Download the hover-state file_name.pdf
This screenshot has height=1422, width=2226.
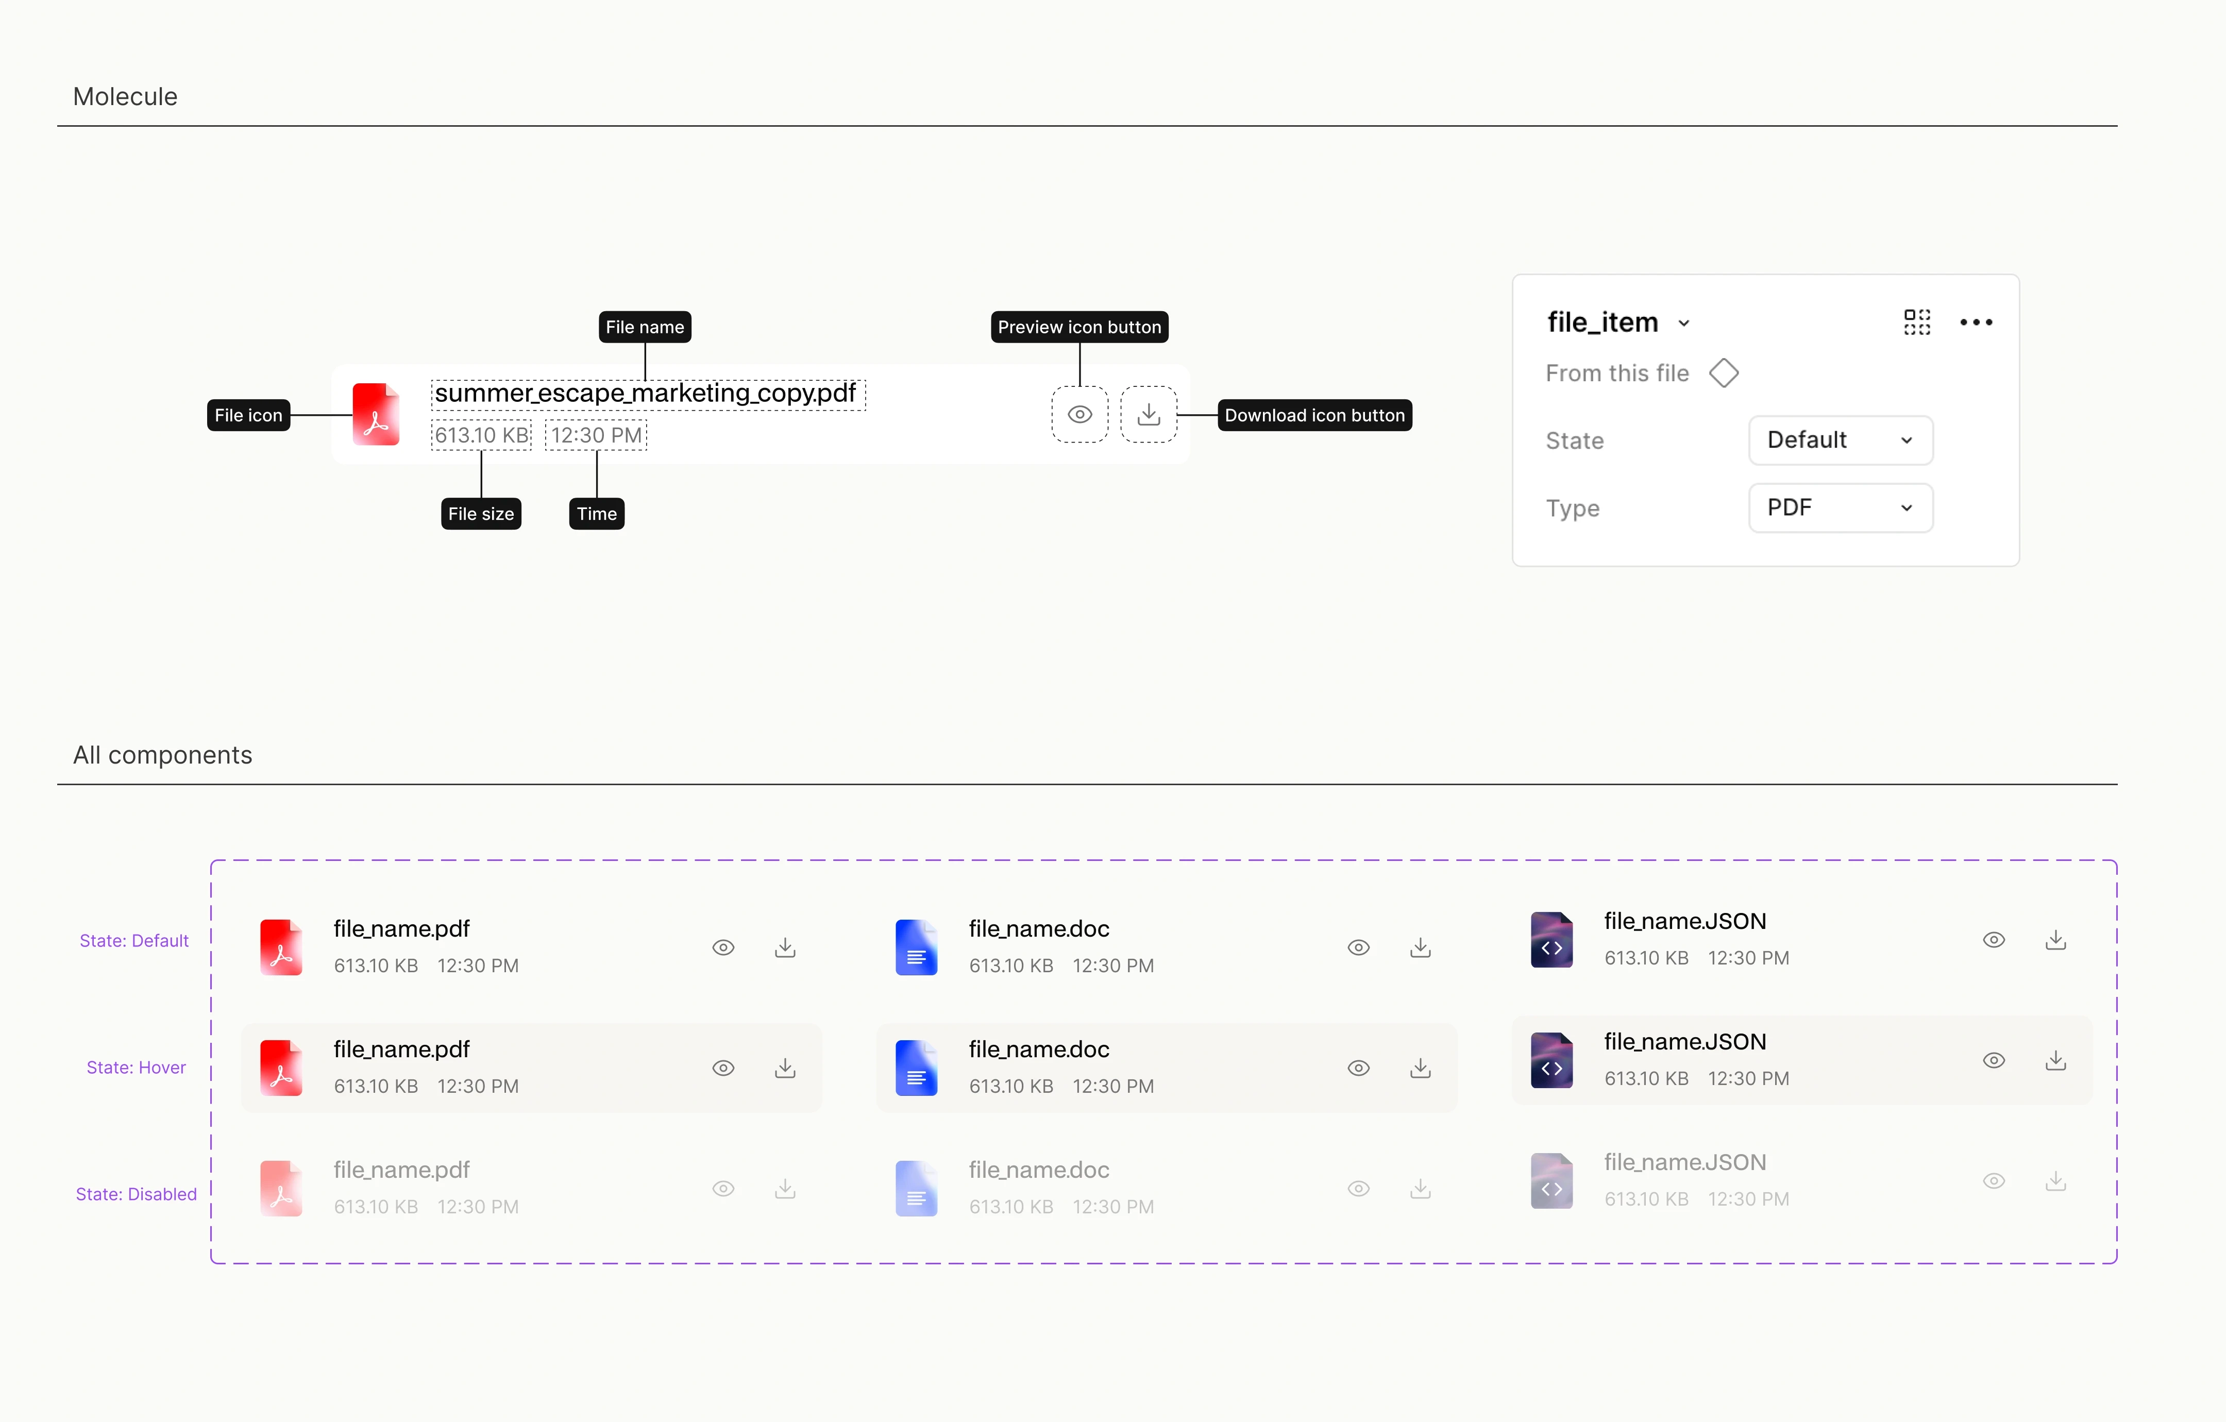pos(785,1068)
